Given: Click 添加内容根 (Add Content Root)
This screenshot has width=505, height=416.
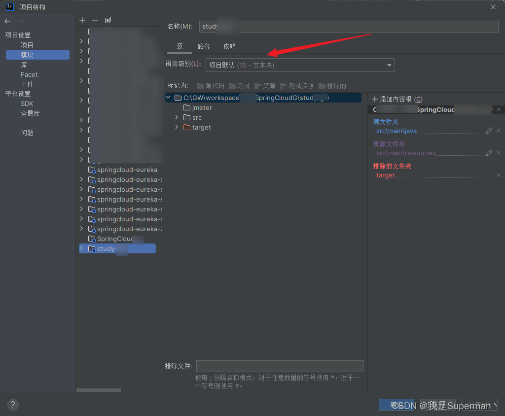Looking at the screenshot, I should [x=397, y=99].
